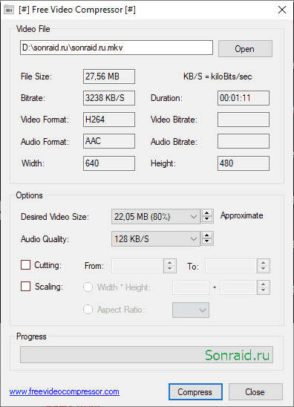Decrease Desired Video Size with down arrow

pyautogui.click(x=207, y=220)
